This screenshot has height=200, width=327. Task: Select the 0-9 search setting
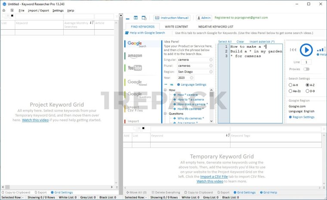307,91
